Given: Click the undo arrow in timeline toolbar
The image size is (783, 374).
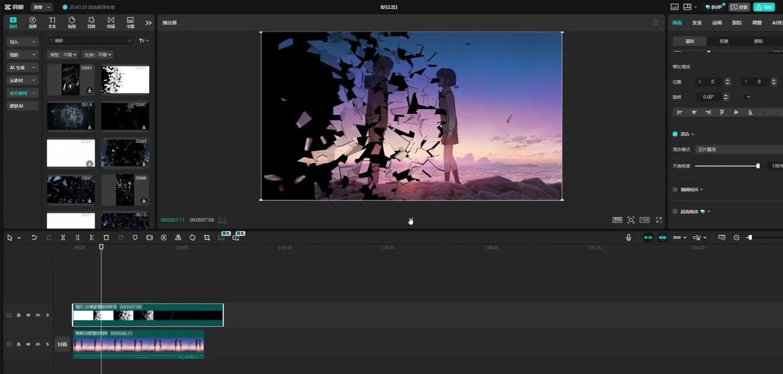Looking at the screenshot, I should [x=34, y=237].
